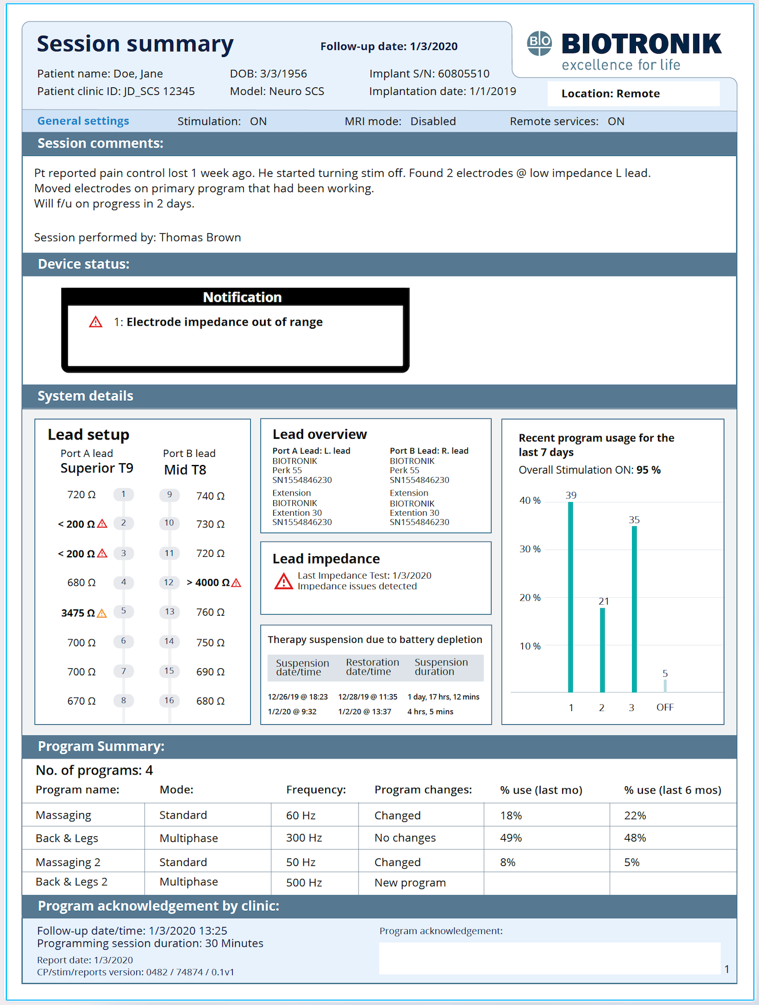Image resolution: width=759 pixels, height=1005 pixels.
Task: Click the red warning triangle in Notification box
Action: click(95, 322)
